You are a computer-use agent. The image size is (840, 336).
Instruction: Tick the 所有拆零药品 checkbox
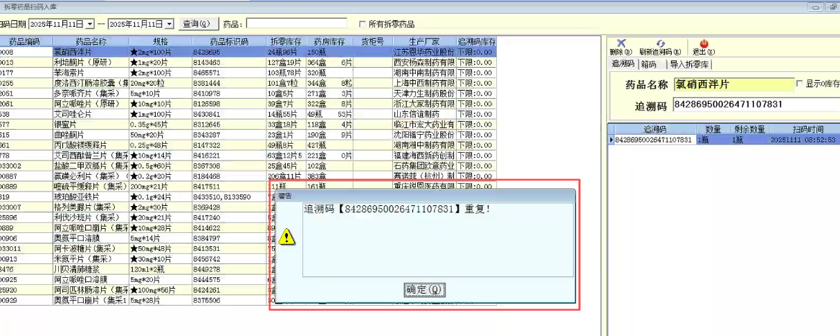(x=363, y=24)
